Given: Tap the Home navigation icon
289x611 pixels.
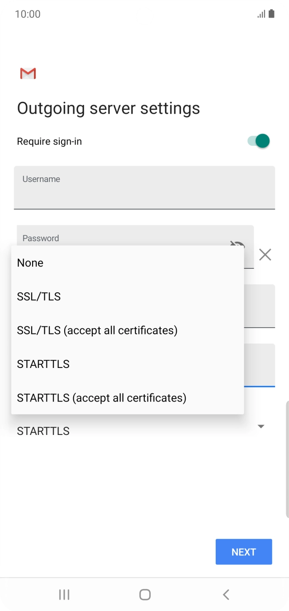Looking at the screenshot, I should [x=144, y=594].
